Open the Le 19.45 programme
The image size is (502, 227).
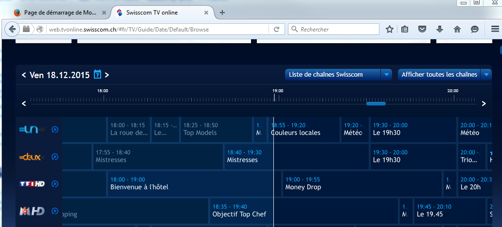(x=449, y=211)
